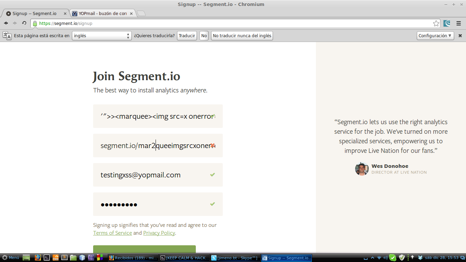
Task: Switch to the Recibidos (189) taskbar window
Action: click(133, 258)
